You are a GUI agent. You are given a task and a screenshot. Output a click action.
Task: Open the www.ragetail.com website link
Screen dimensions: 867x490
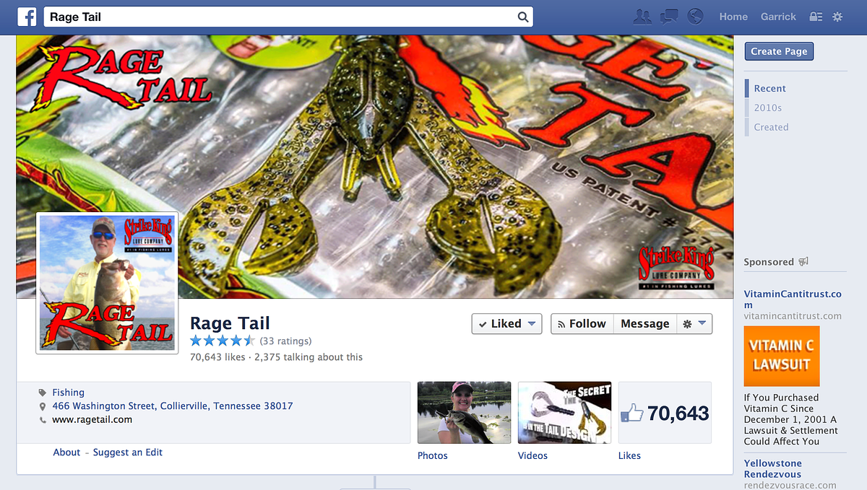click(x=92, y=419)
